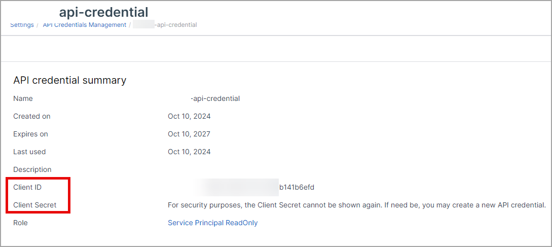The image size is (552, 247).
Task: Click the Client Secret security notice text
Action: (356, 205)
